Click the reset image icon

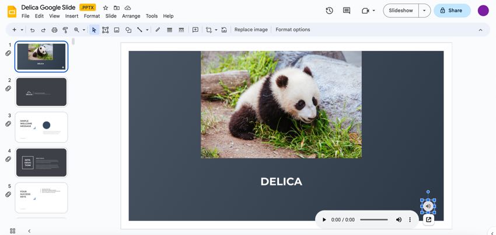point(224,30)
